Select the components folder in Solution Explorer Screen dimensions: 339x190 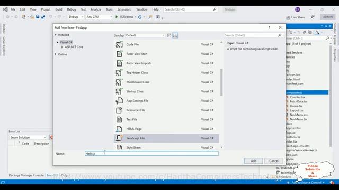(x=307, y=93)
